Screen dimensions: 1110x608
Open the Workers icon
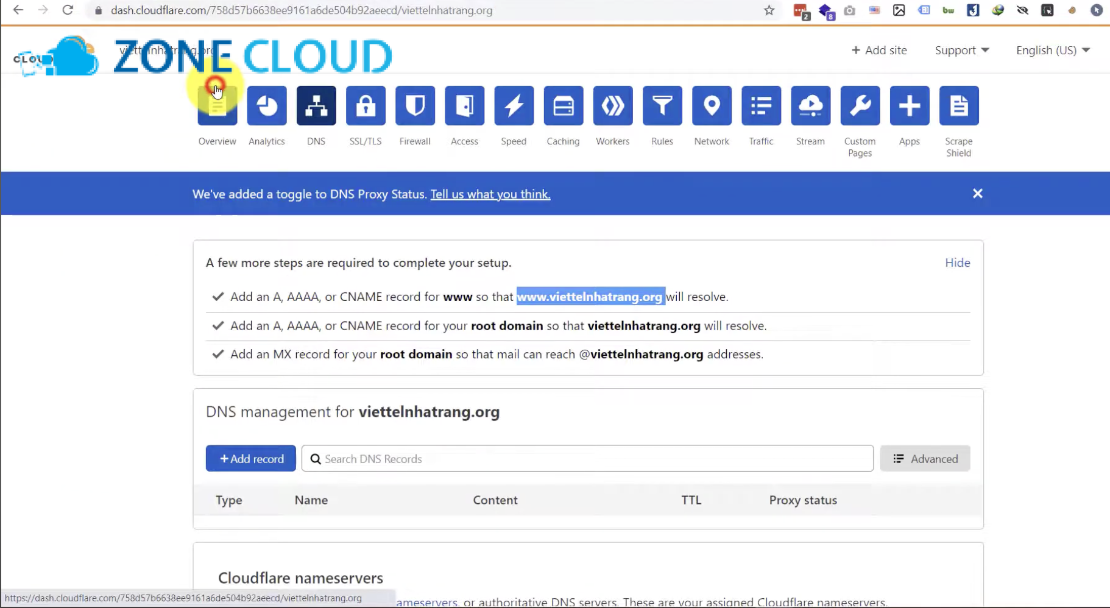[613, 106]
